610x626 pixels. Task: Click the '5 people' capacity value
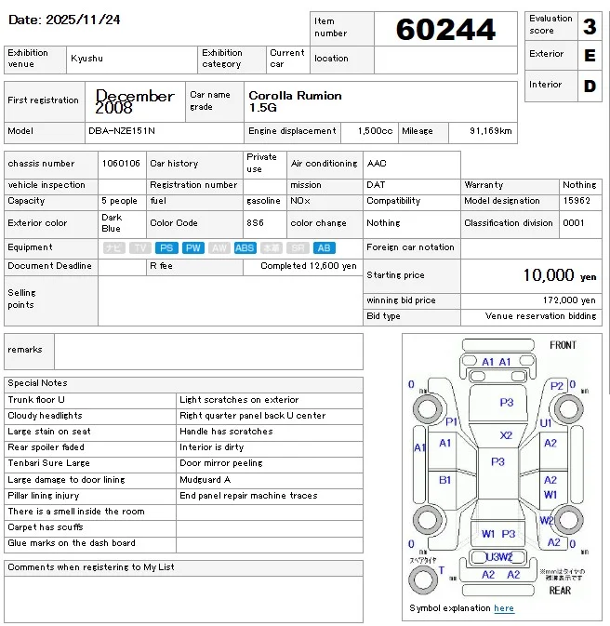pos(119,201)
